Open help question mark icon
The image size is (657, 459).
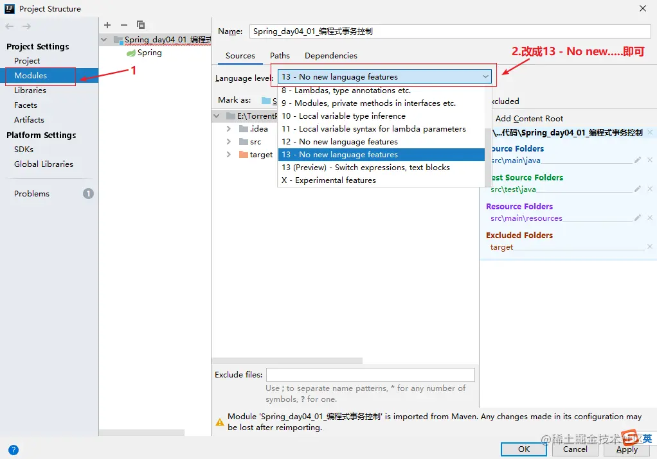14,450
